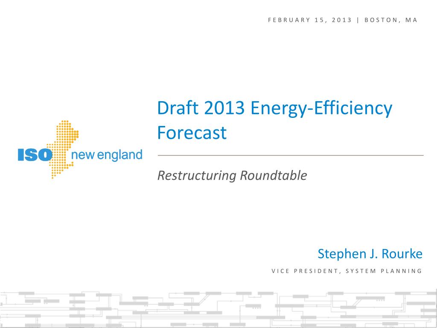Screen dimensions: 437x328
Task: Click the 'FEBRUARY 15, 2013' date text
Action: click(310, 20)
